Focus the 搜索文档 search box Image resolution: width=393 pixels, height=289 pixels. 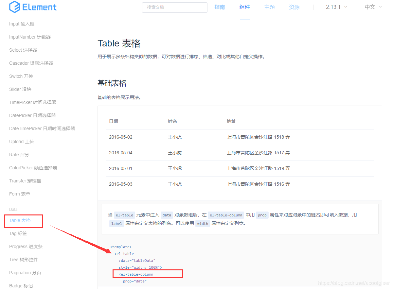click(x=175, y=7)
